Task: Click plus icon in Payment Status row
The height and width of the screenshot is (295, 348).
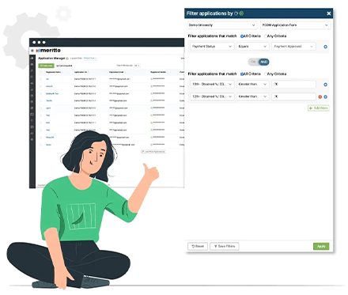Action: 325,47
